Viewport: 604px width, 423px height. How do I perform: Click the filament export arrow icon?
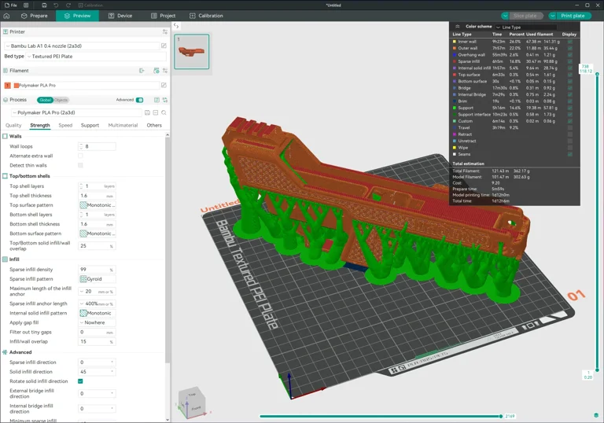click(x=142, y=71)
